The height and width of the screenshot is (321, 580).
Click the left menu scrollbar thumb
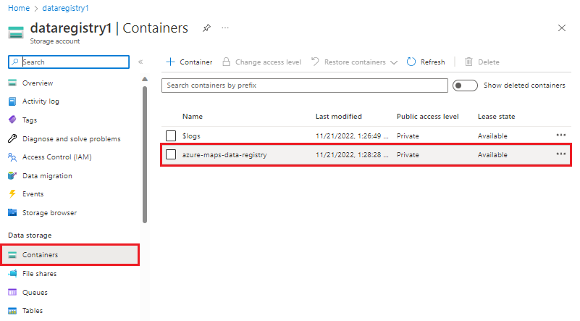tap(145, 155)
